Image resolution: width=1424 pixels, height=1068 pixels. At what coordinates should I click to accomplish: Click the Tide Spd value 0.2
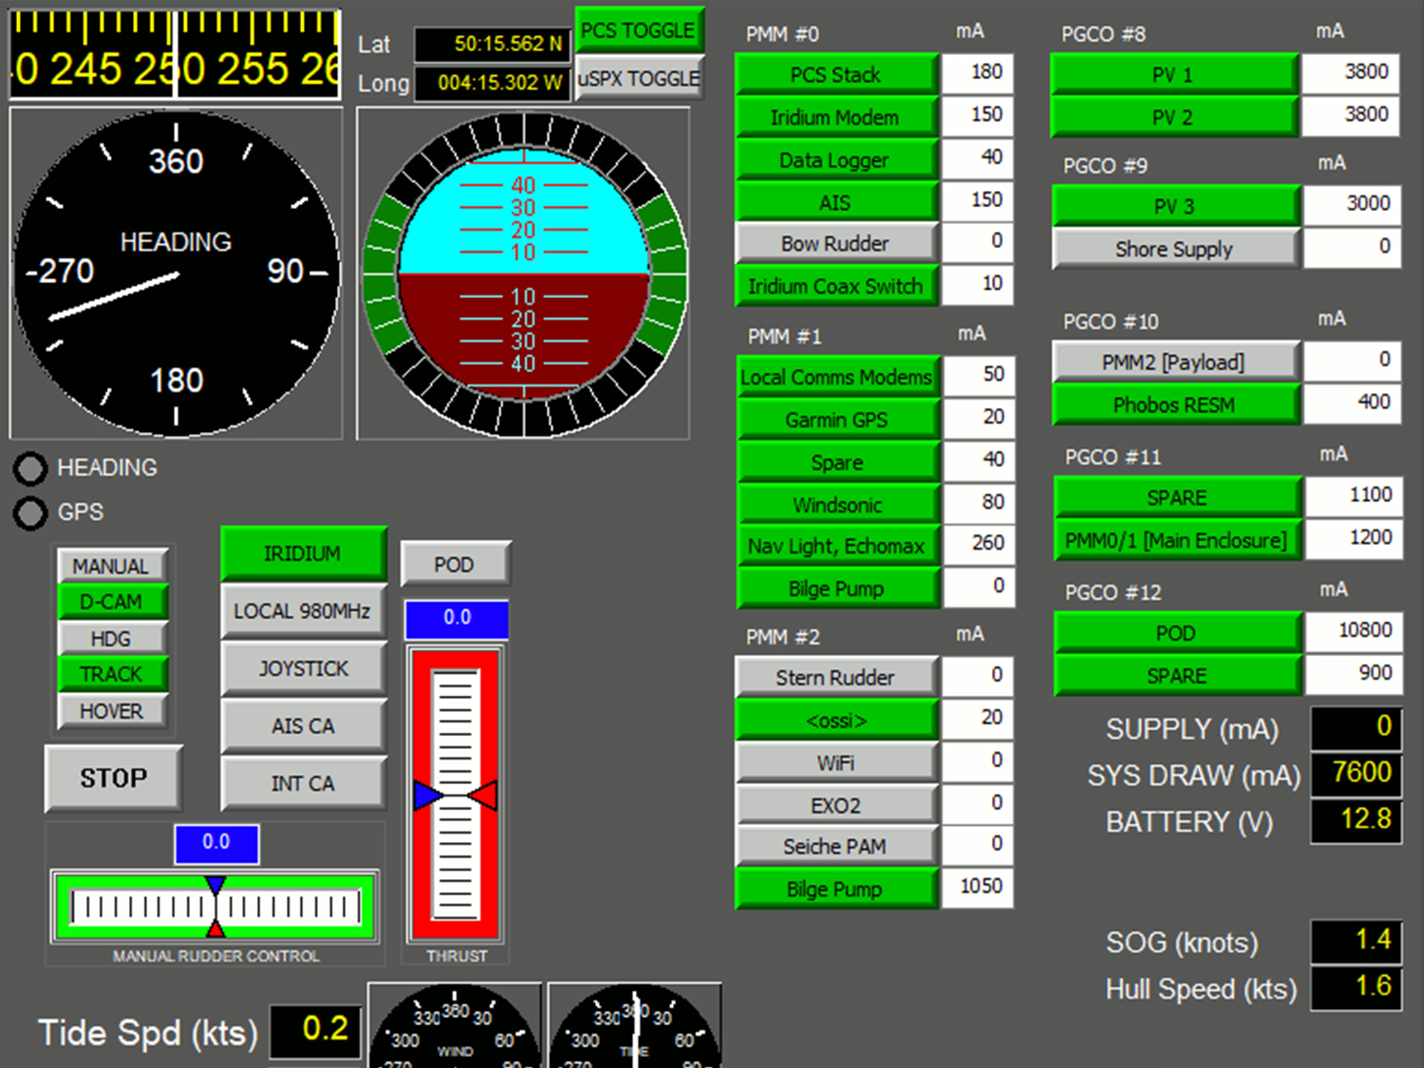click(316, 1031)
